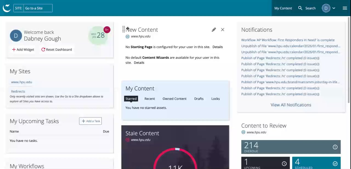Edit the New Content widget with pencil
The height and width of the screenshot is (169, 351).
(214, 30)
